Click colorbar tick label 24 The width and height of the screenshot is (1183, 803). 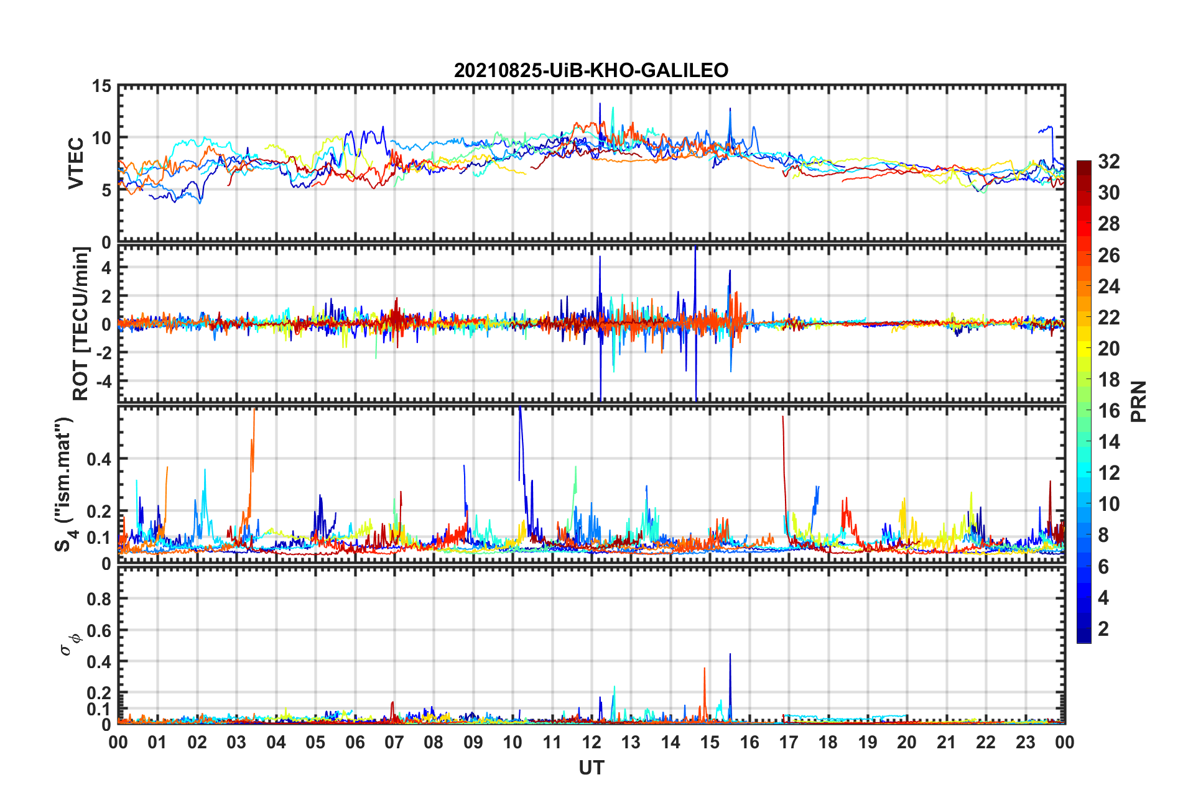pyautogui.click(x=1109, y=287)
